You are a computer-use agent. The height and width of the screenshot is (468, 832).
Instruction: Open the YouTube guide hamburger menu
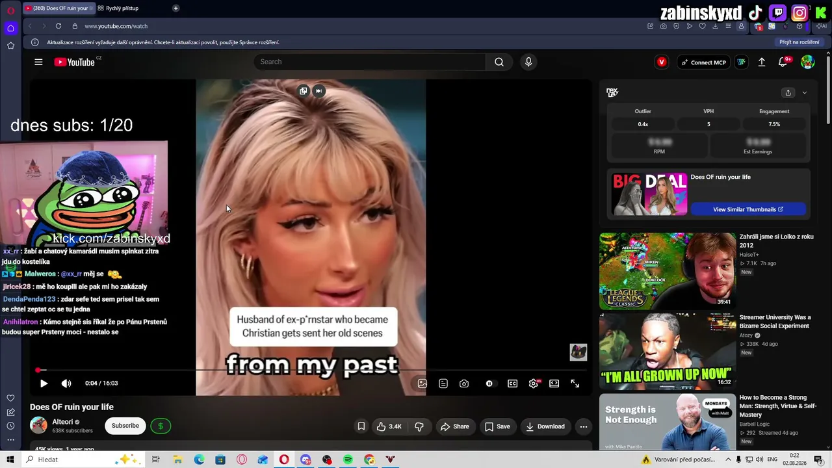click(x=38, y=62)
